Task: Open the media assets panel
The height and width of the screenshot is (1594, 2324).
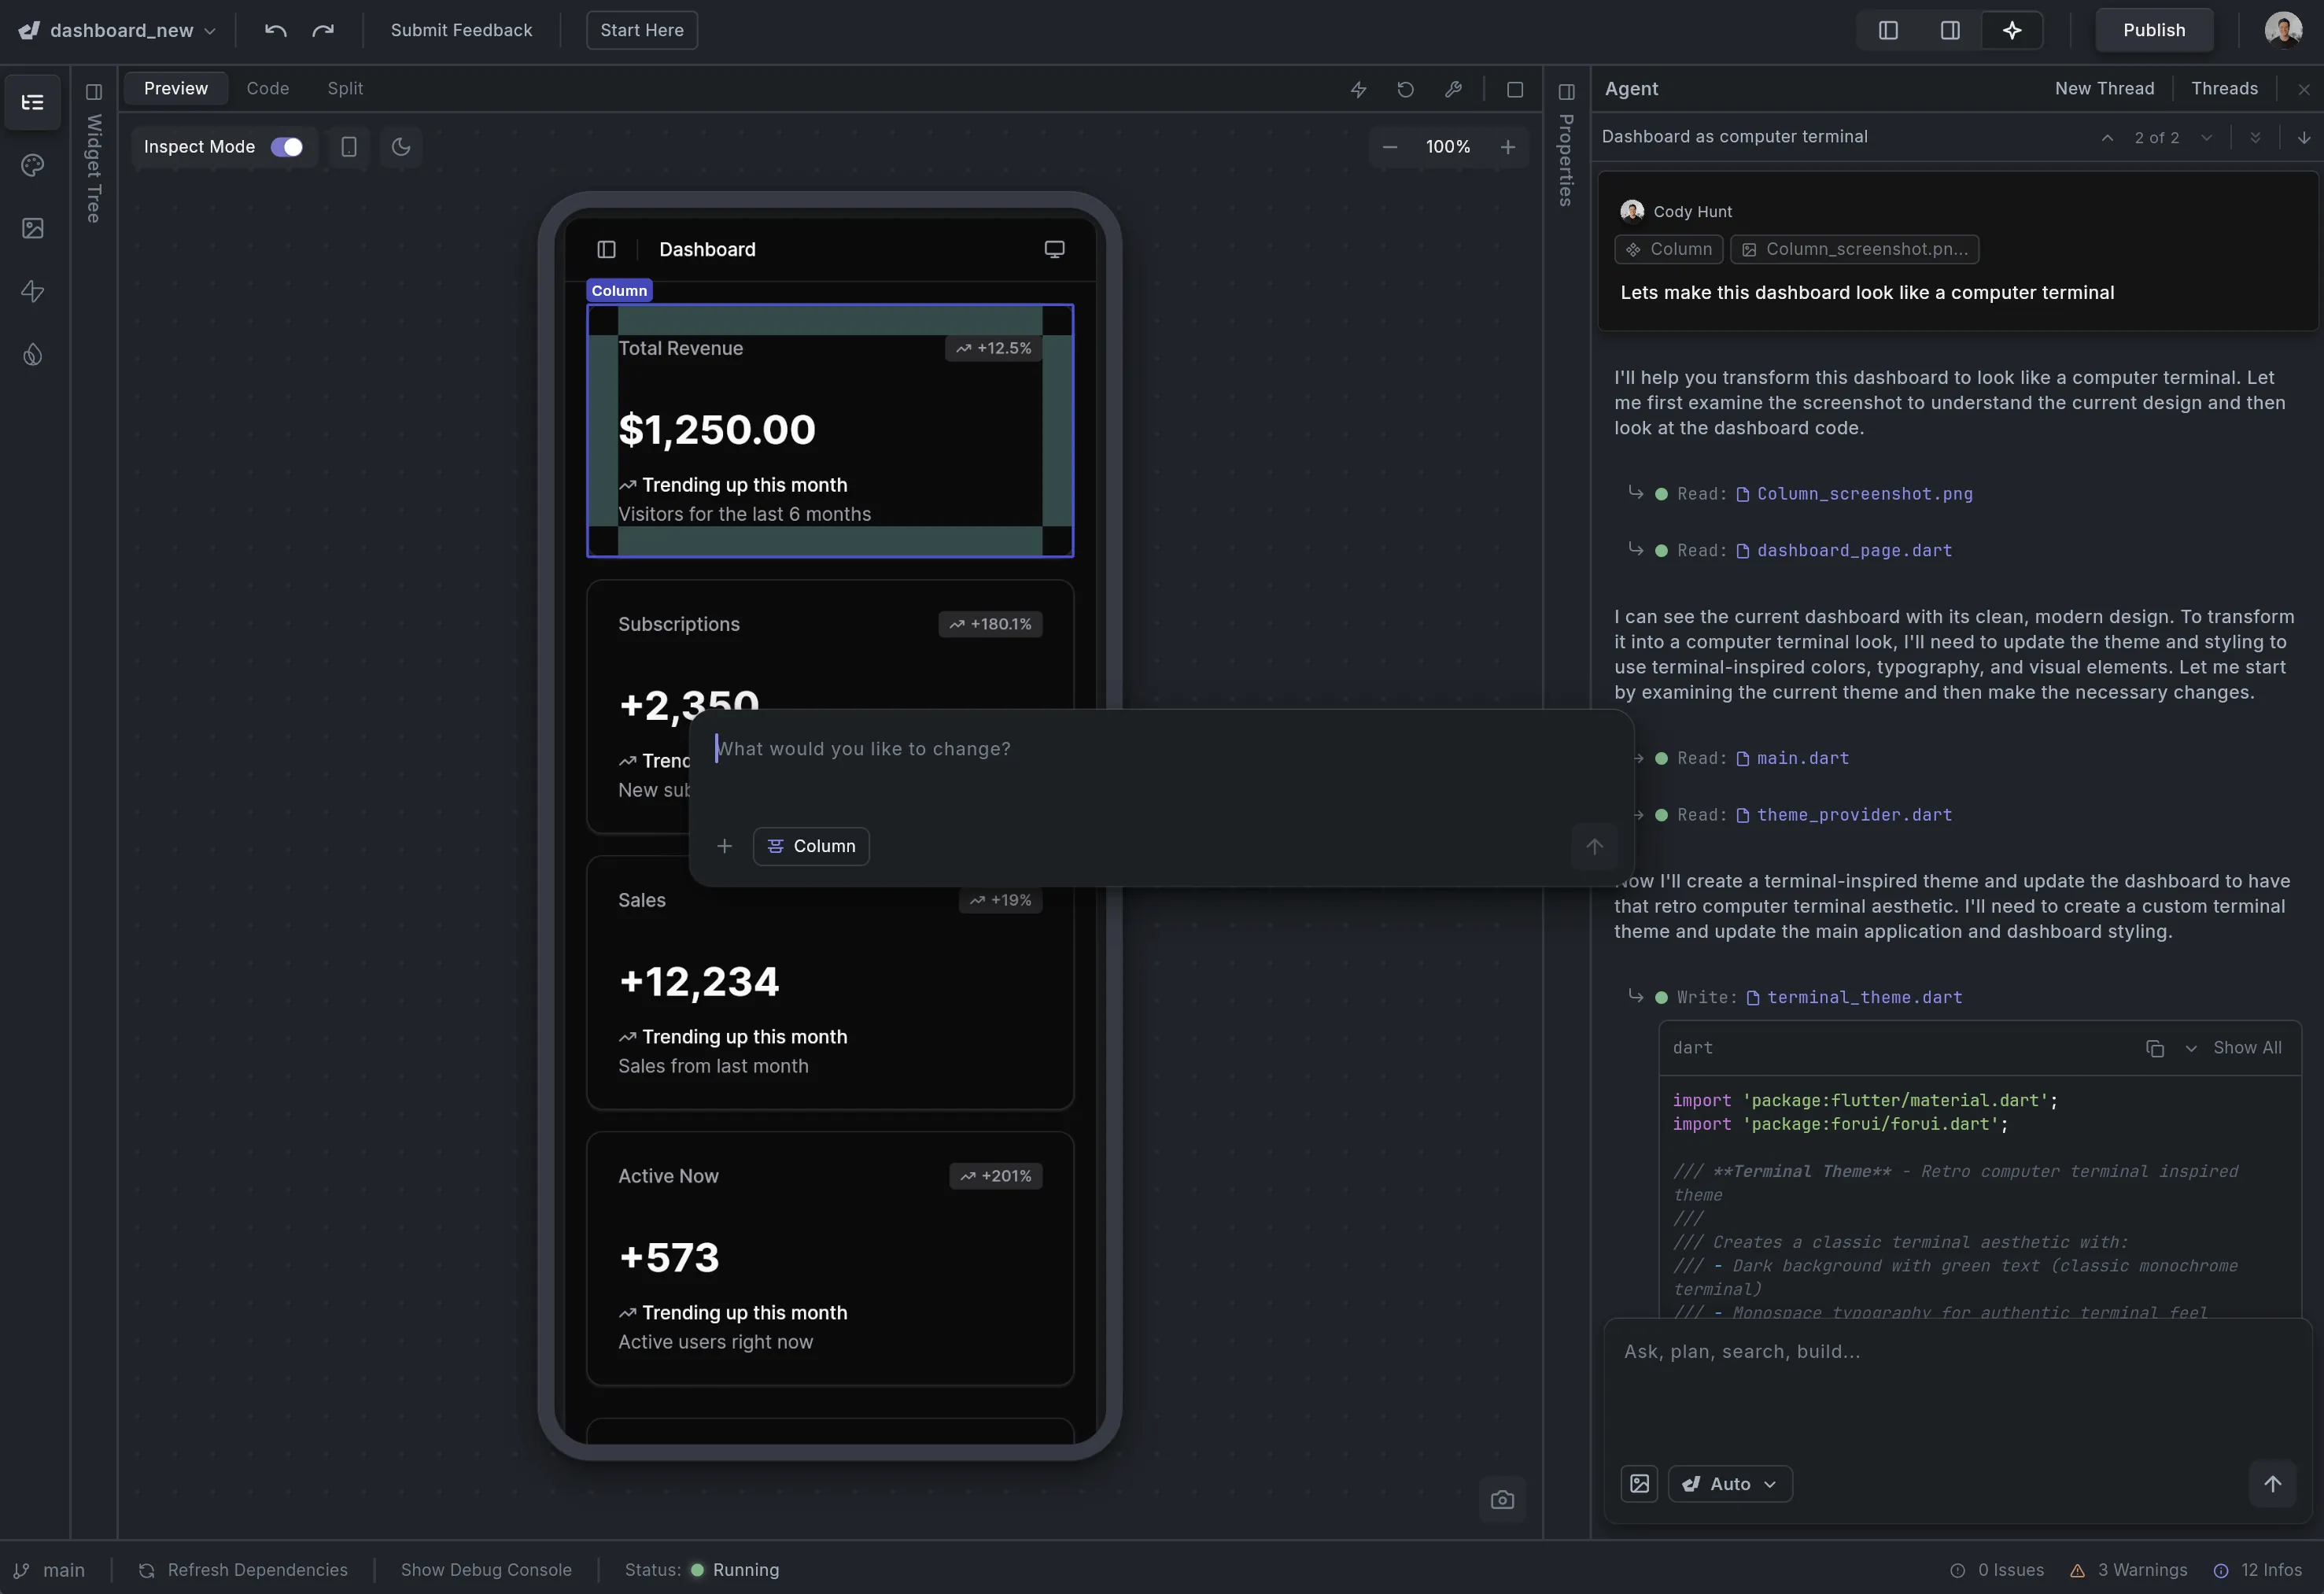Action: point(33,228)
